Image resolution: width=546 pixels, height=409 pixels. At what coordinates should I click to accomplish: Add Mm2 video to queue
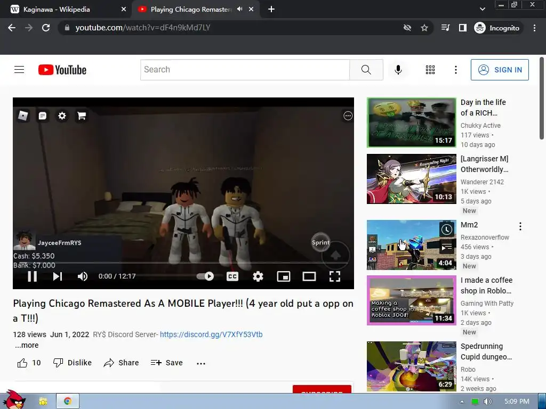click(x=447, y=247)
